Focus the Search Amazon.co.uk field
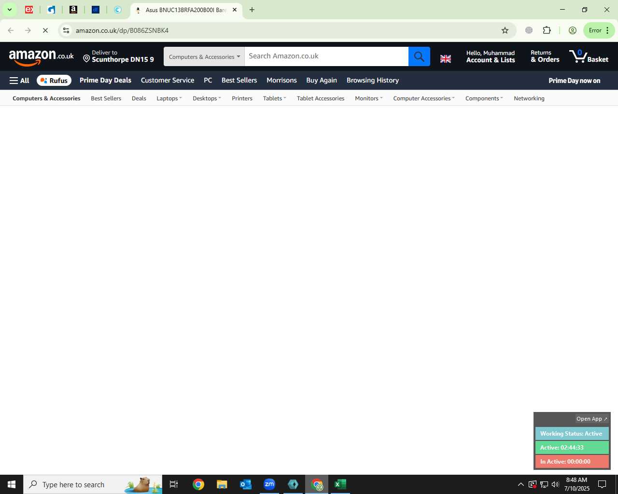The height and width of the screenshot is (494, 618). tap(326, 56)
